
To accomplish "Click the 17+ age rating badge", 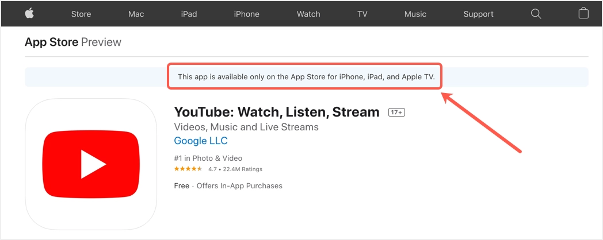I will pyautogui.click(x=396, y=113).
